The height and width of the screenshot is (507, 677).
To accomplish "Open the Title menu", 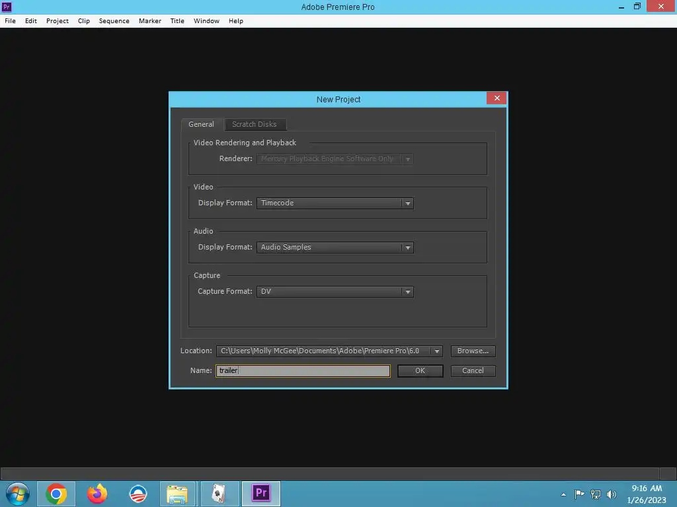I will click(177, 20).
